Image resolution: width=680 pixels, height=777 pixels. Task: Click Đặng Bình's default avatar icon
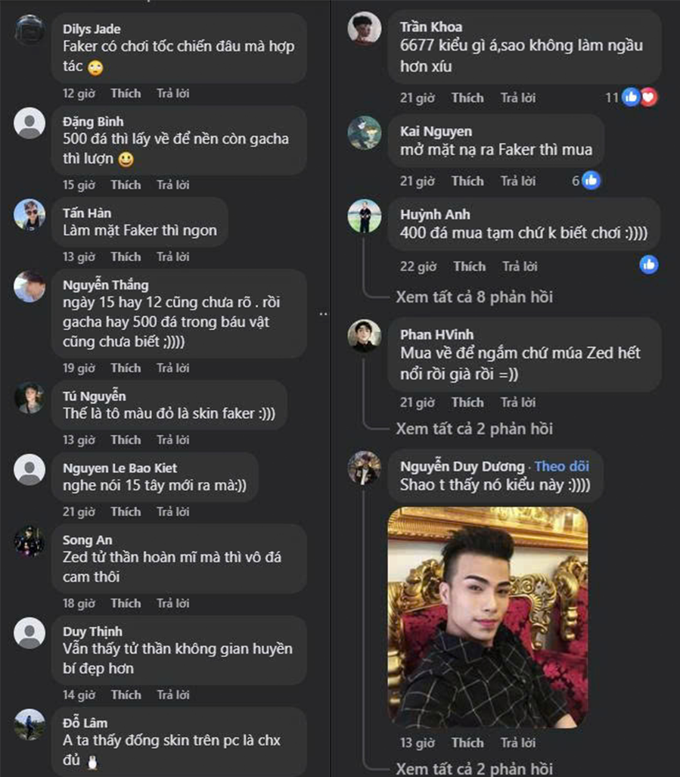tap(29, 123)
